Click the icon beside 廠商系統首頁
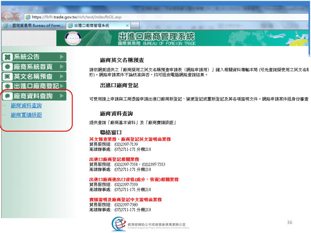The width and height of the screenshot is (311, 233). pyautogui.click(x=8, y=66)
